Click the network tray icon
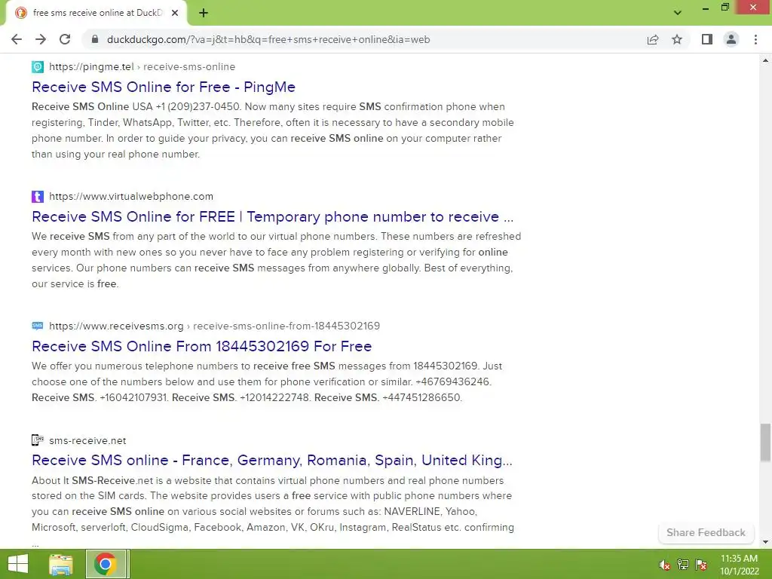This screenshot has width=772, height=579. (683, 565)
